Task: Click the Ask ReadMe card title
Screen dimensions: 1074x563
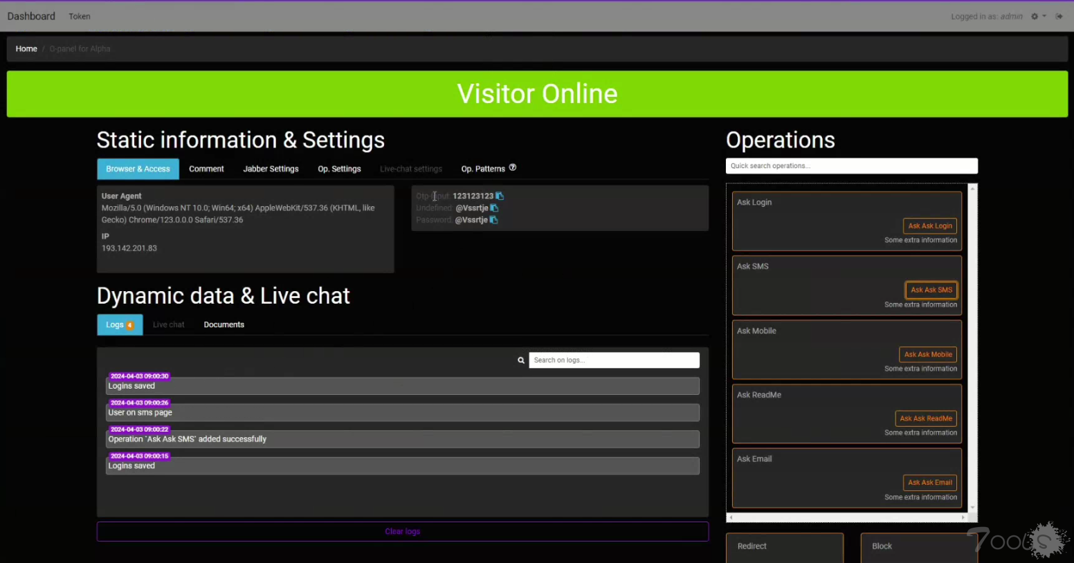Action: point(759,395)
